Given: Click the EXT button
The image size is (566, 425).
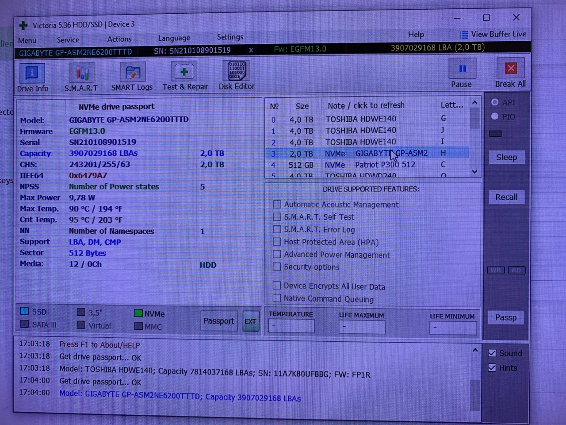Looking at the screenshot, I should point(250,322).
